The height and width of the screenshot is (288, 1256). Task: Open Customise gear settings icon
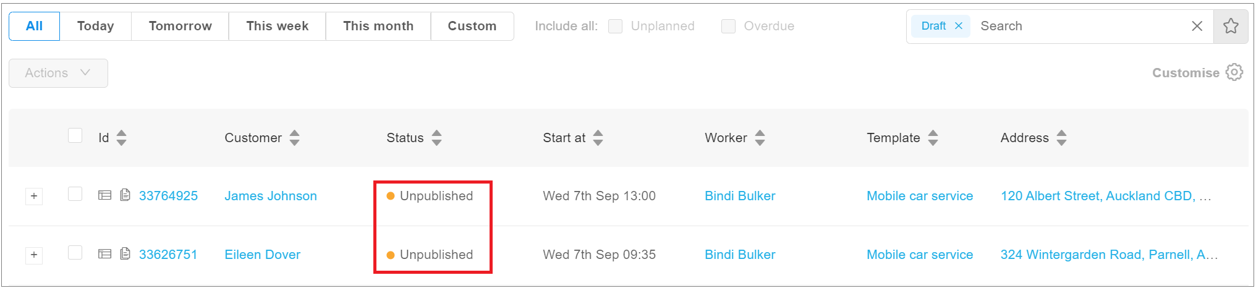pos(1234,72)
